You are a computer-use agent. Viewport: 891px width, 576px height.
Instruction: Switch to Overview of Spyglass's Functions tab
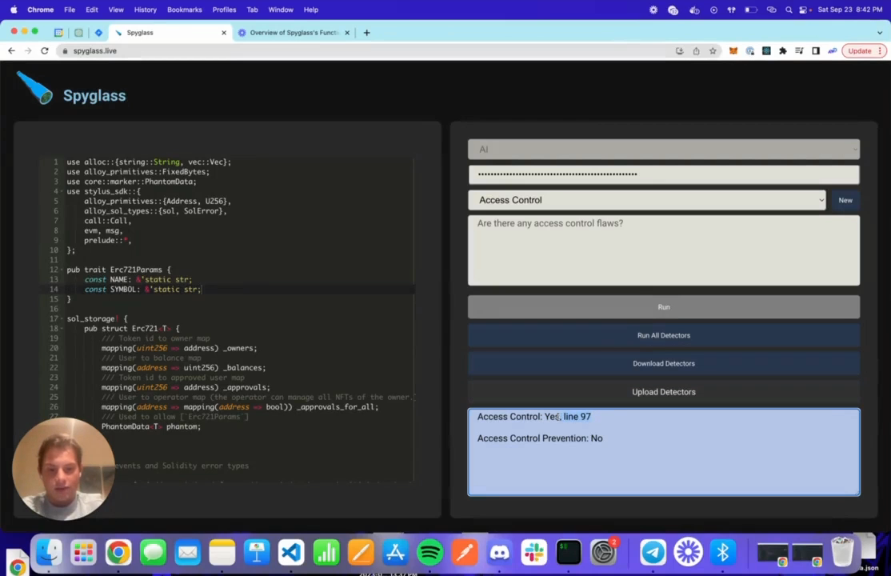coord(294,33)
